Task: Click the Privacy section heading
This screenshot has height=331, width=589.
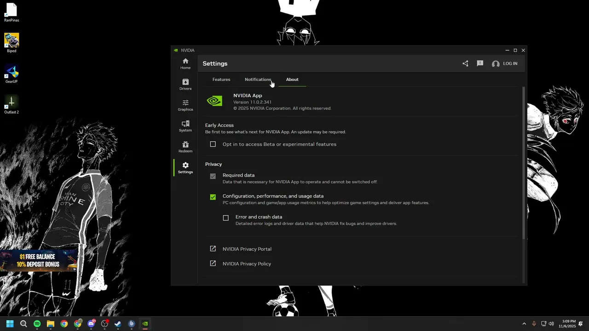Action: pos(214,164)
